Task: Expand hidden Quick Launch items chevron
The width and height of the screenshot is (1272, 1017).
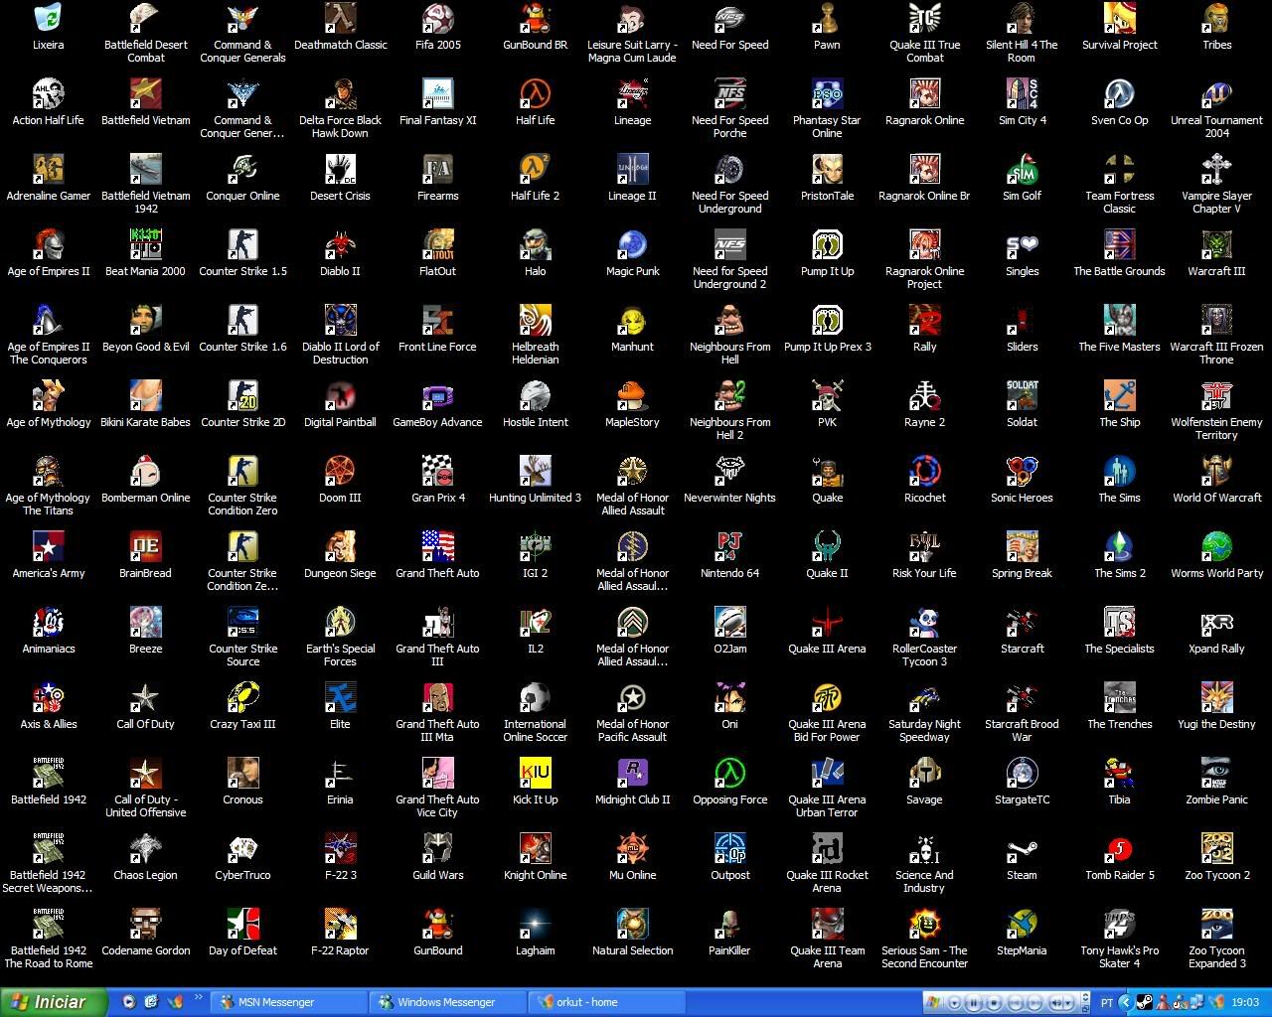Action: tap(198, 997)
